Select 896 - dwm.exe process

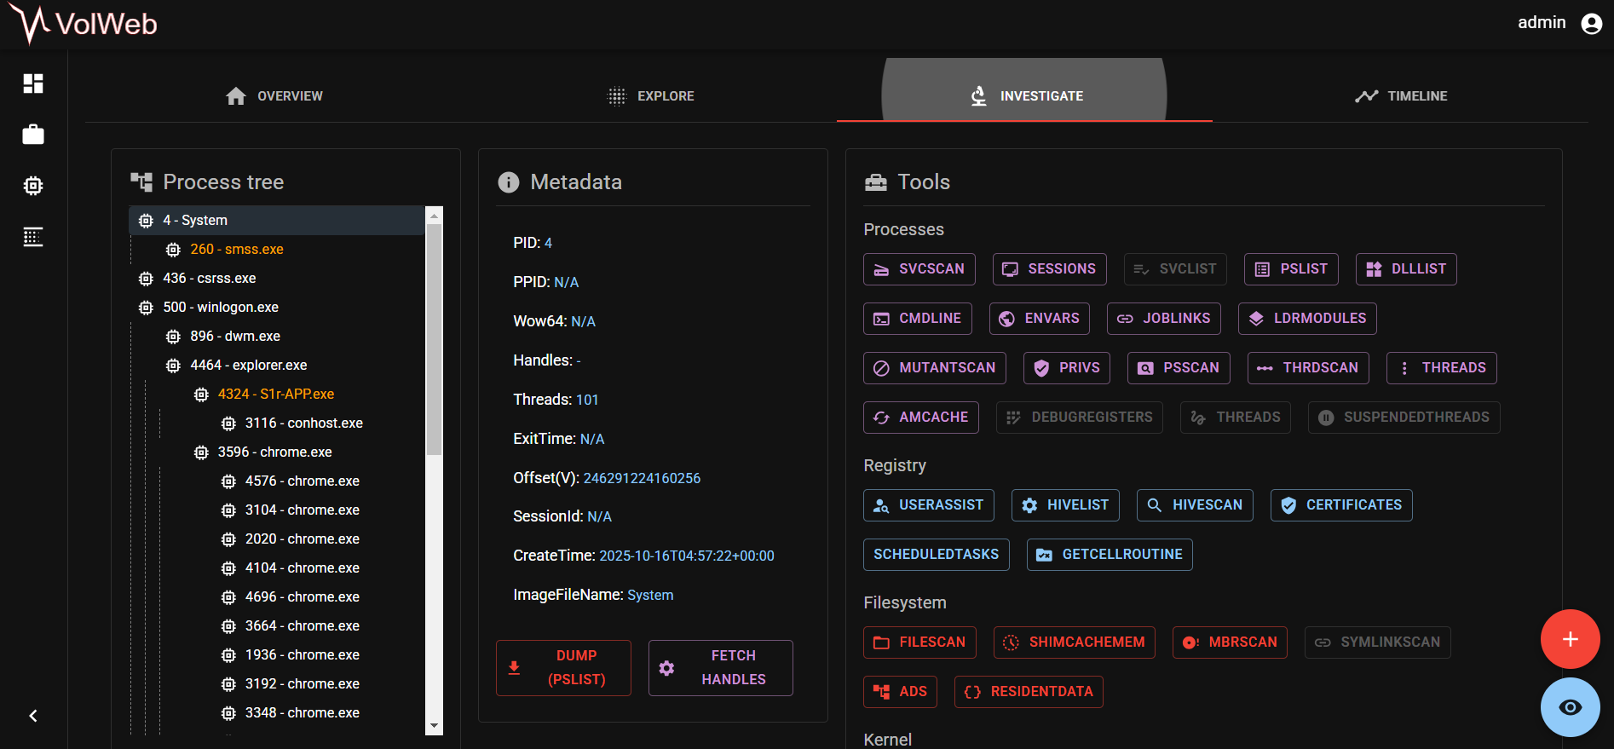click(x=235, y=336)
